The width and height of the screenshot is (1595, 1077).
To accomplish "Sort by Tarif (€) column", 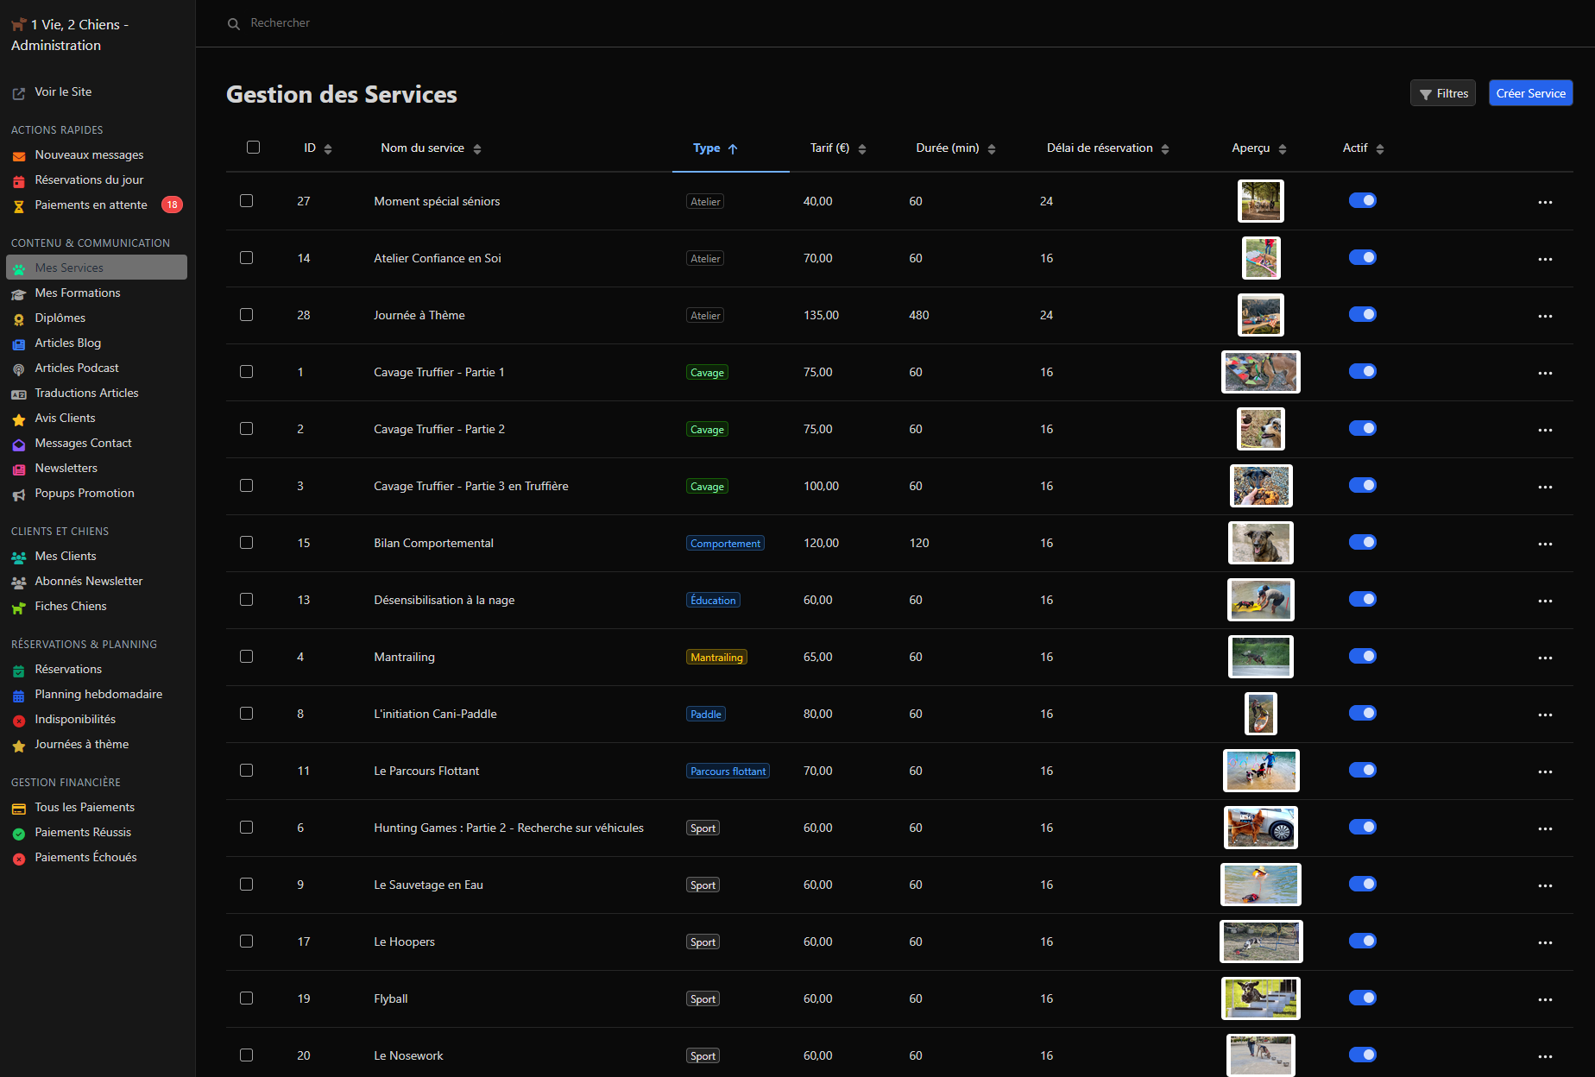I will click(x=837, y=148).
